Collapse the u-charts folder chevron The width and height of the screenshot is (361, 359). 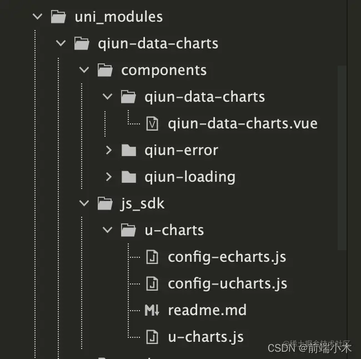[108, 230]
